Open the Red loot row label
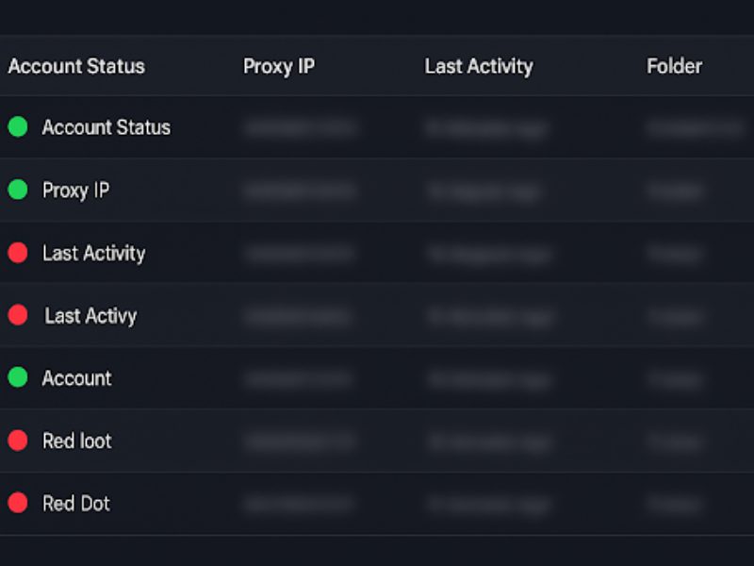Viewport: 754px width, 566px height. coord(76,441)
